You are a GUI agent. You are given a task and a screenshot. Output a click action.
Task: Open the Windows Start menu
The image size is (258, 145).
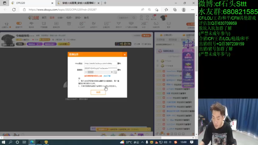pyautogui.click(x=3, y=142)
